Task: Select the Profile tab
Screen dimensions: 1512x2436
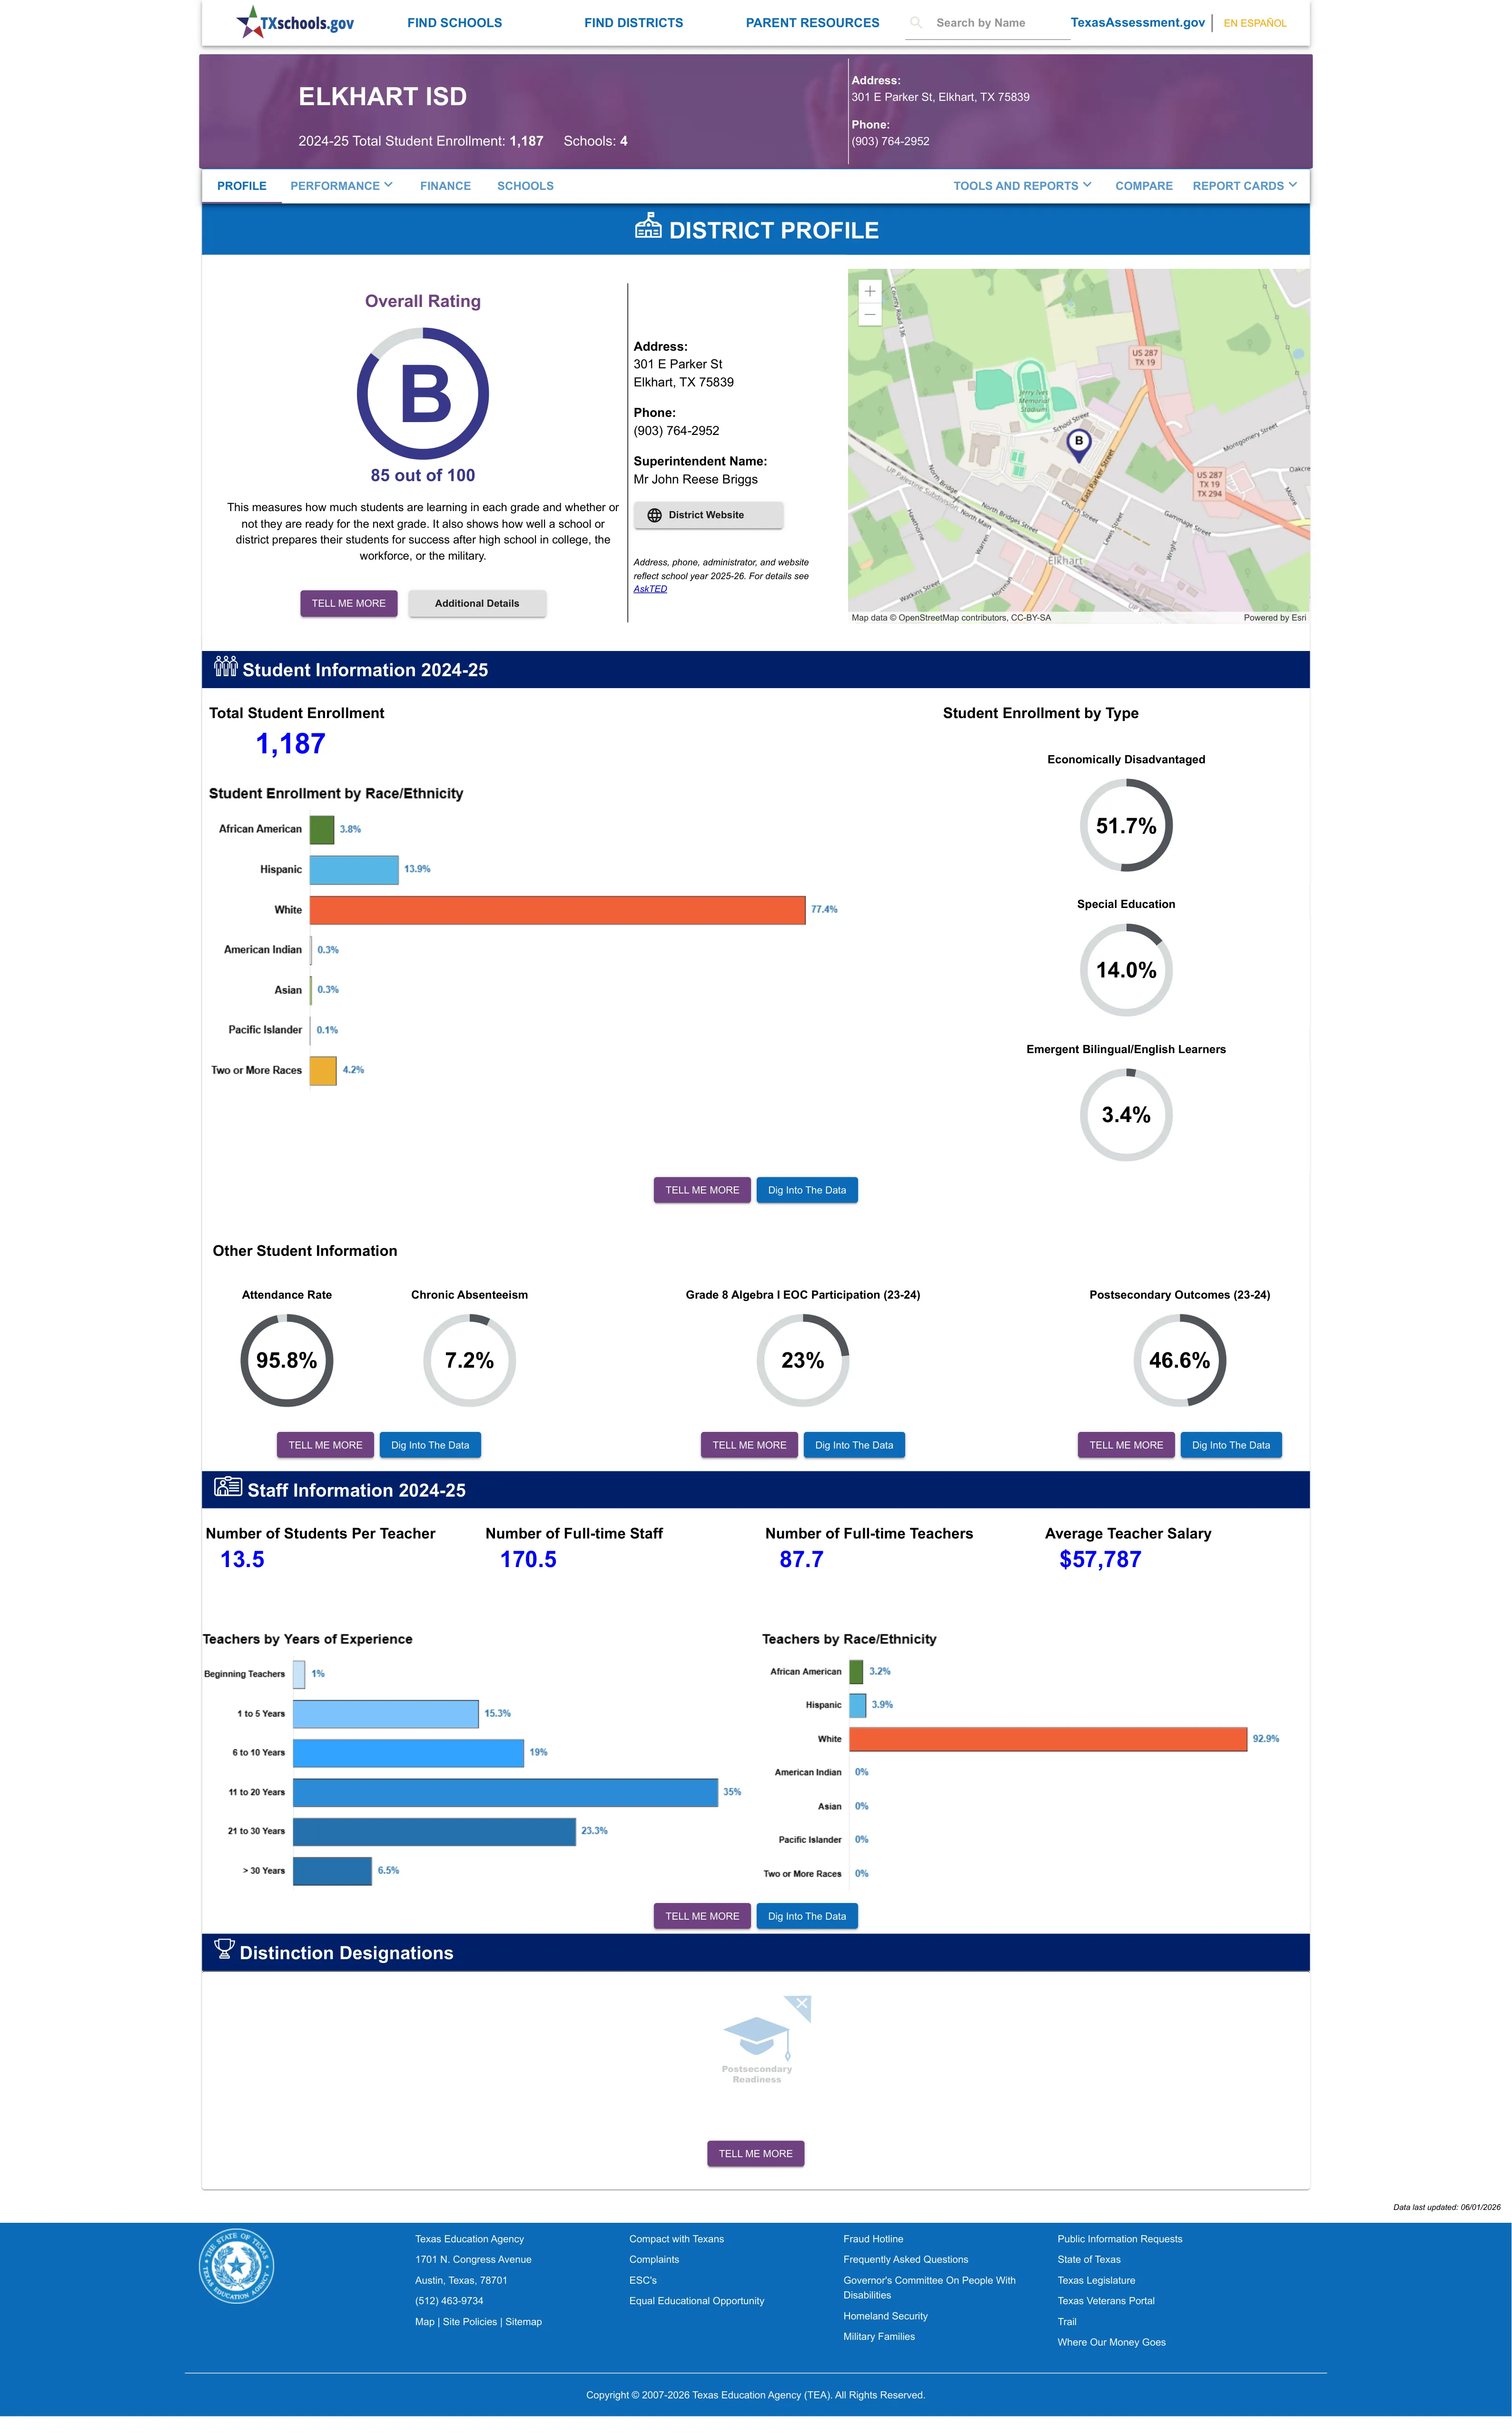Action: pyautogui.click(x=242, y=186)
